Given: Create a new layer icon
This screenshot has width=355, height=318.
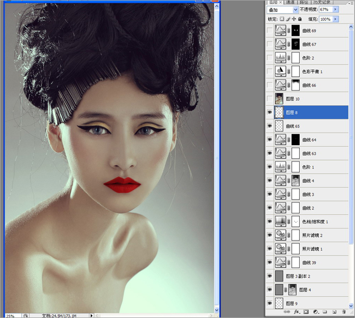Looking at the screenshot, I should 334,311.
